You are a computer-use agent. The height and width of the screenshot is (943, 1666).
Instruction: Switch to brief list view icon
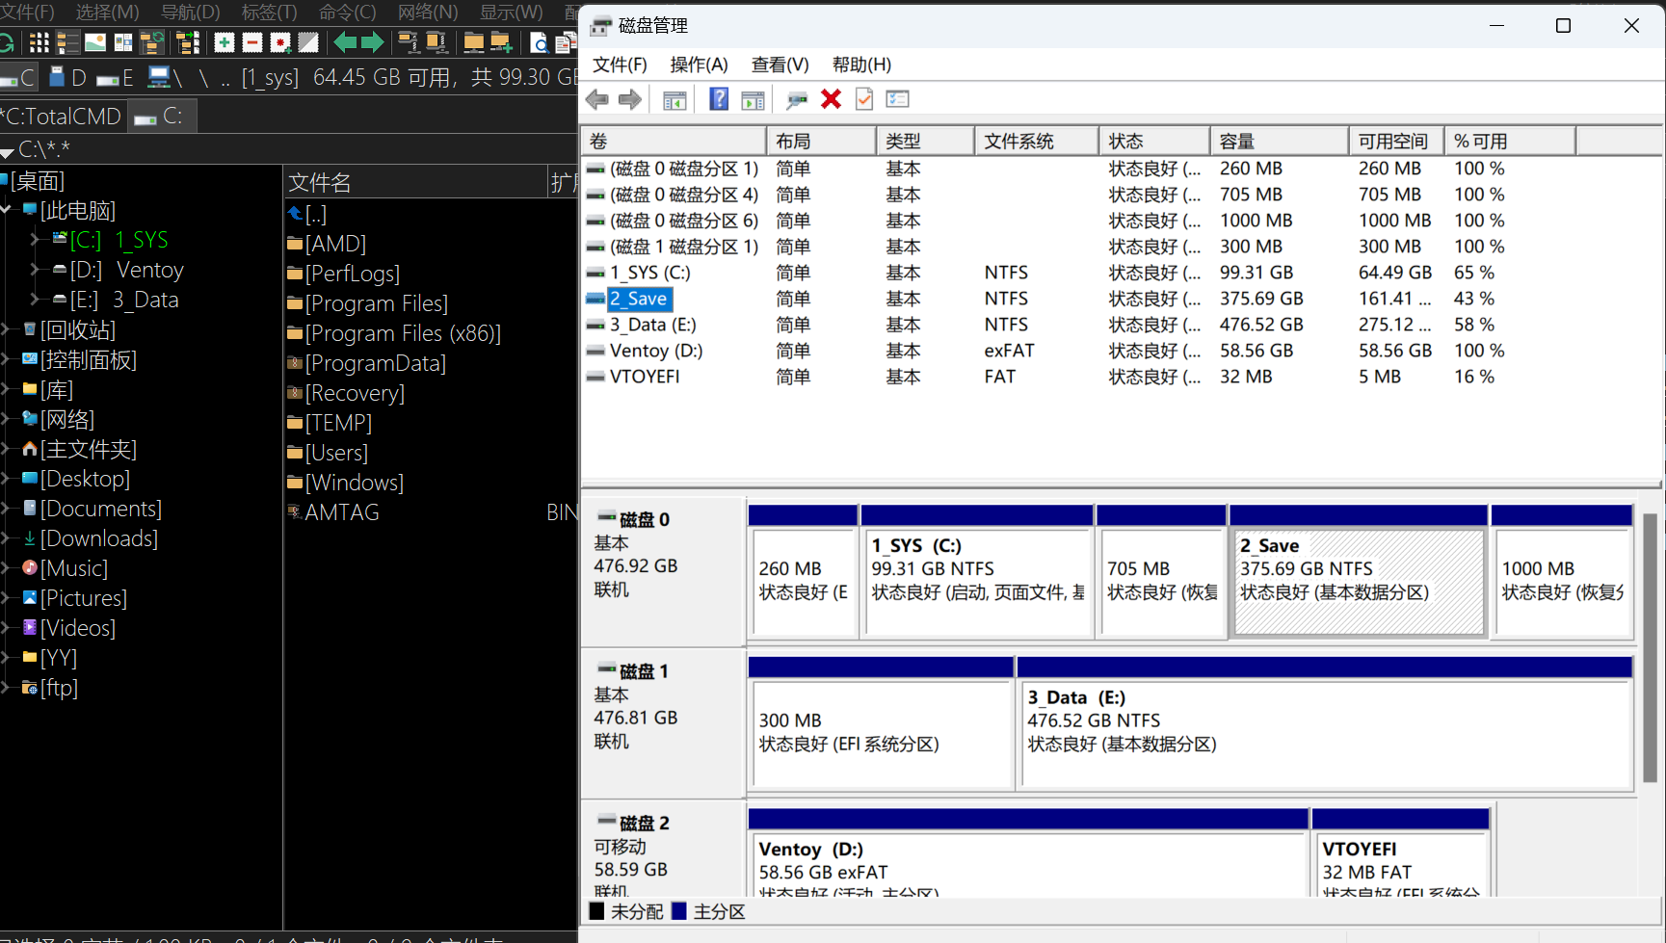tap(39, 42)
